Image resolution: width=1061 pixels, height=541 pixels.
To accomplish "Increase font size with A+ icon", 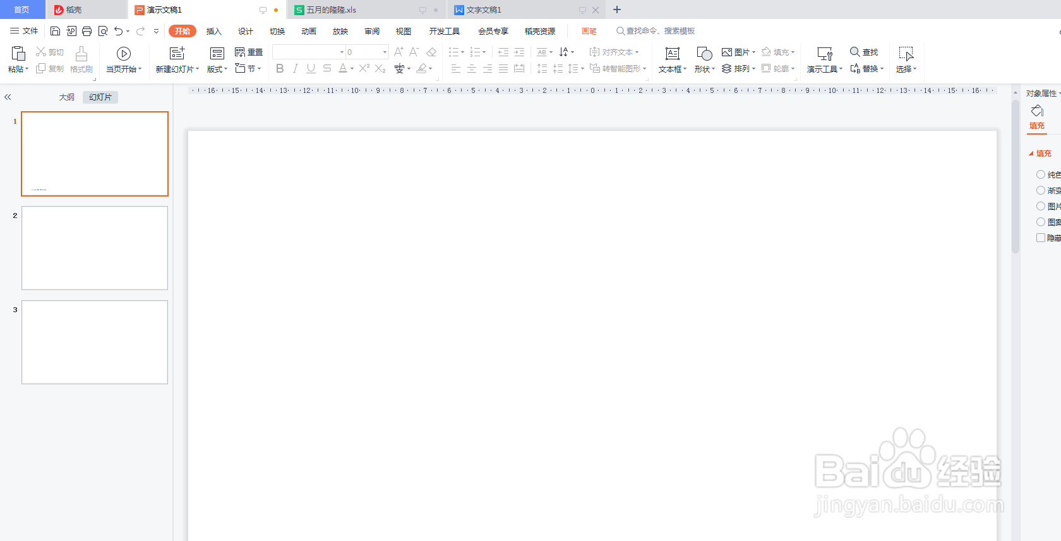I will click(399, 52).
